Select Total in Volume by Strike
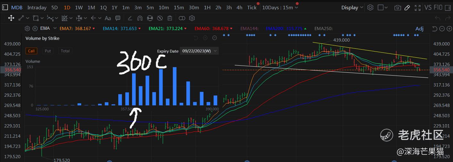Screen dimensions: 453x162 pos(65,51)
